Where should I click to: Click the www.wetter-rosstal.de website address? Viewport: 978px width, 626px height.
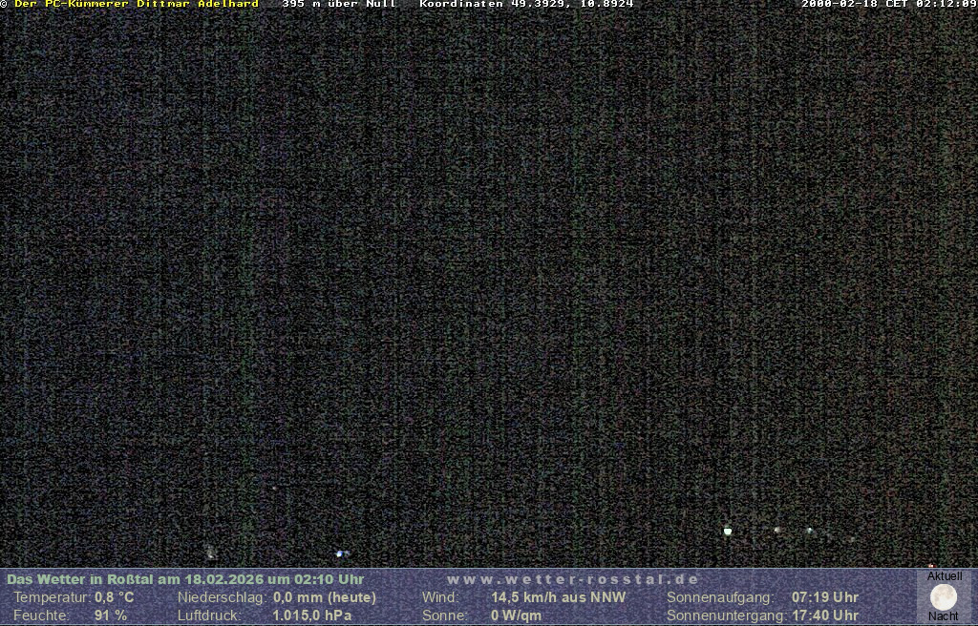[x=573, y=579]
